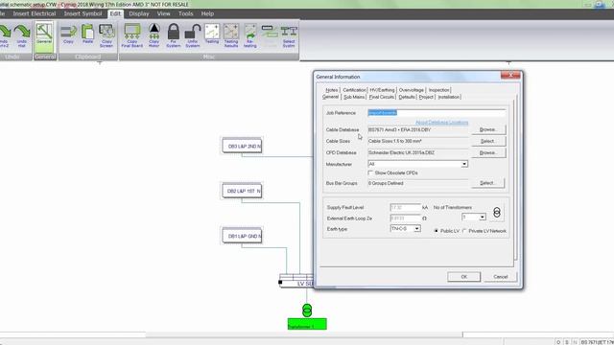614x345 pixels.
Task: Open the Display menu
Action: [139, 13]
